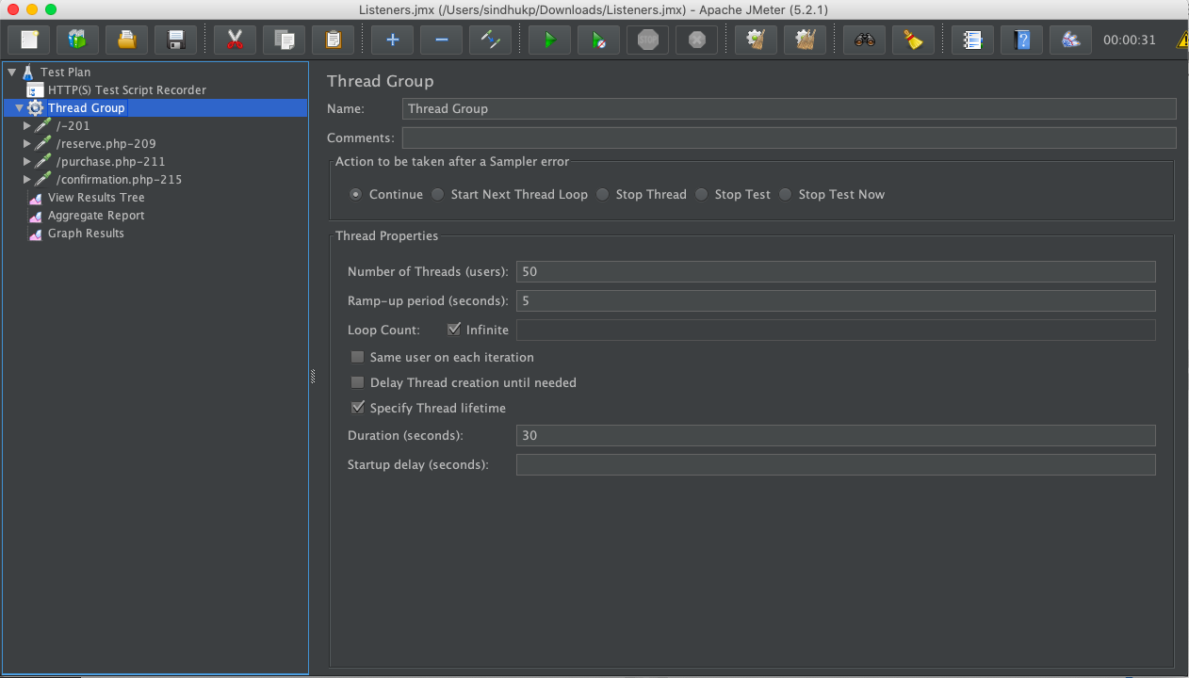Click the New test plan toolbar icon

[x=29, y=40]
